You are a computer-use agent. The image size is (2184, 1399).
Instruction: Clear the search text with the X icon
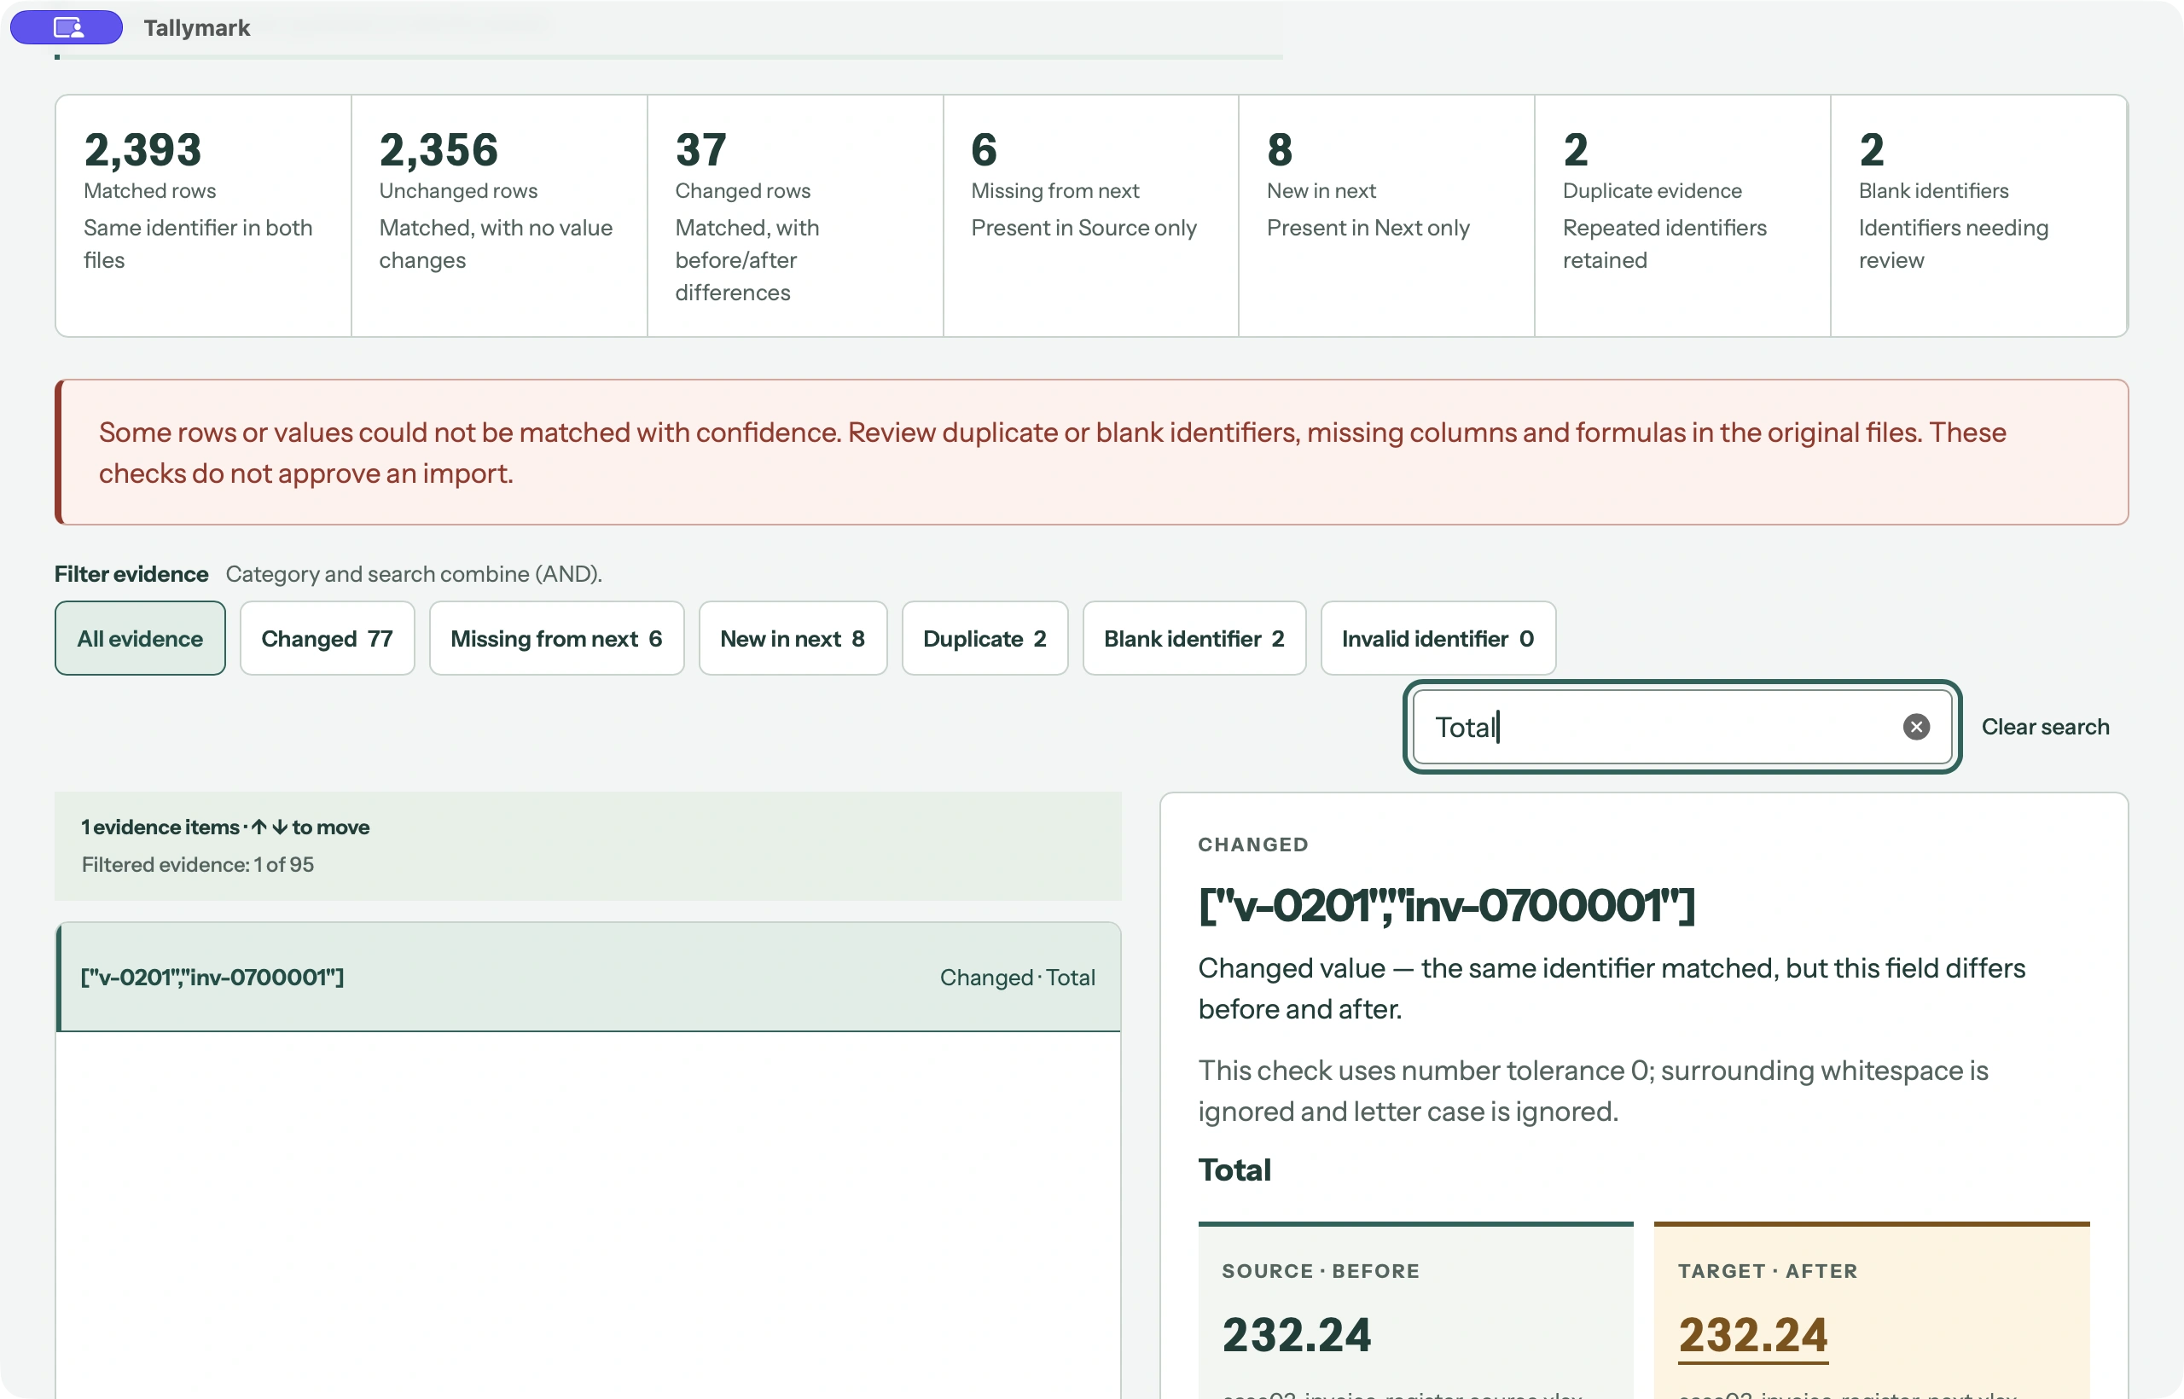pyautogui.click(x=1916, y=727)
